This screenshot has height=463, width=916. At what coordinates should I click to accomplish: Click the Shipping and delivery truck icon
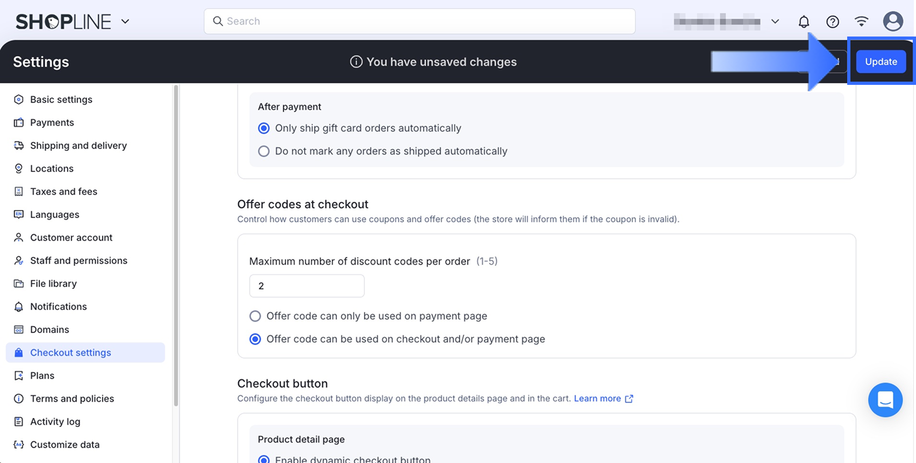19,146
